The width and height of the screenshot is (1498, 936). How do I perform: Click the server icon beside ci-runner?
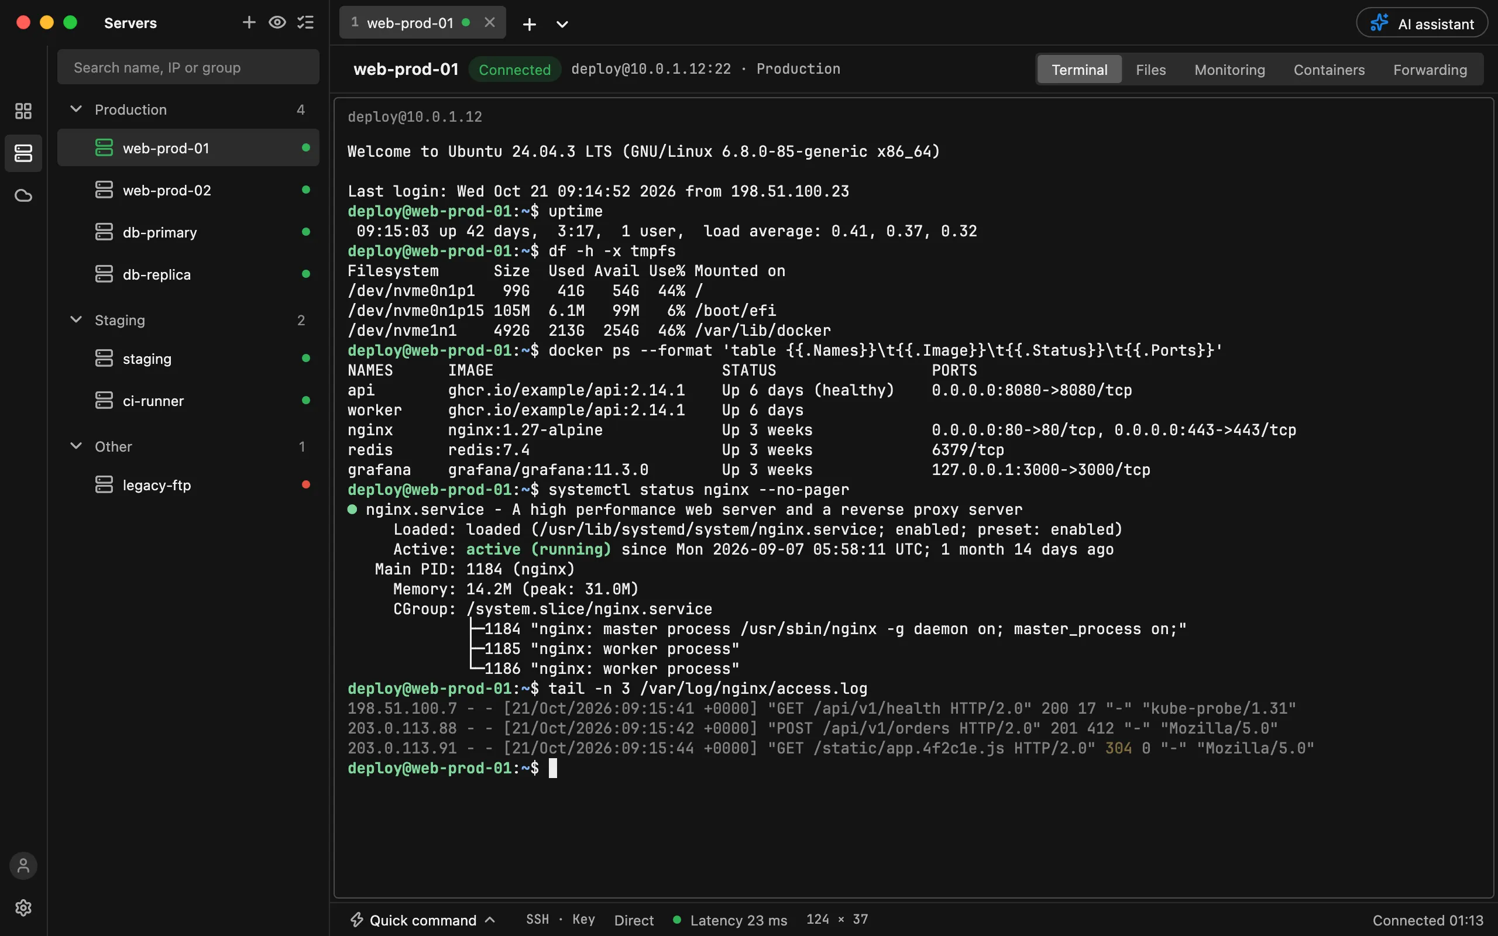pyautogui.click(x=104, y=400)
